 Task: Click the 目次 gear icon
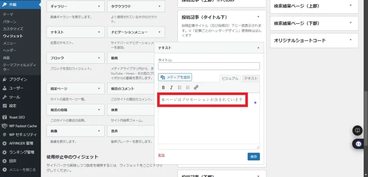coord(4,161)
